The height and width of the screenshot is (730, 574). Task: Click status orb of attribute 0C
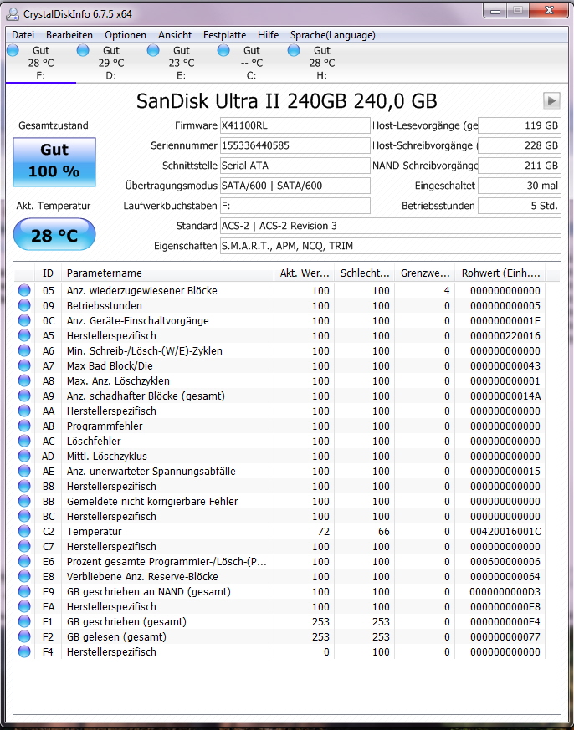23,320
